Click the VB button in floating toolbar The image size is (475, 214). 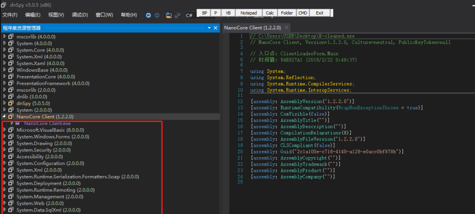[228, 13]
